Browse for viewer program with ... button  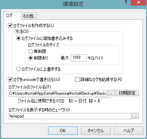pos(135,116)
